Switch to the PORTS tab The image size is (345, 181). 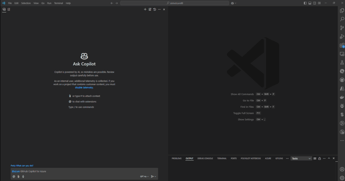click(x=234, y=158)
